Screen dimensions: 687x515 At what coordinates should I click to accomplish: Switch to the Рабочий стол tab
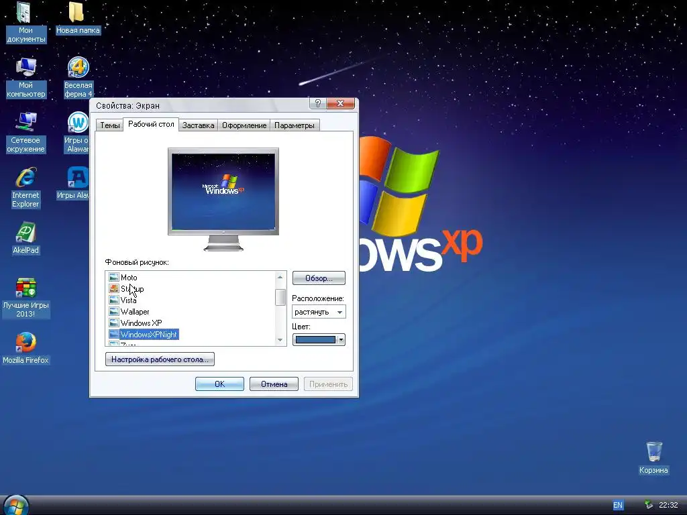pos(151,124)
